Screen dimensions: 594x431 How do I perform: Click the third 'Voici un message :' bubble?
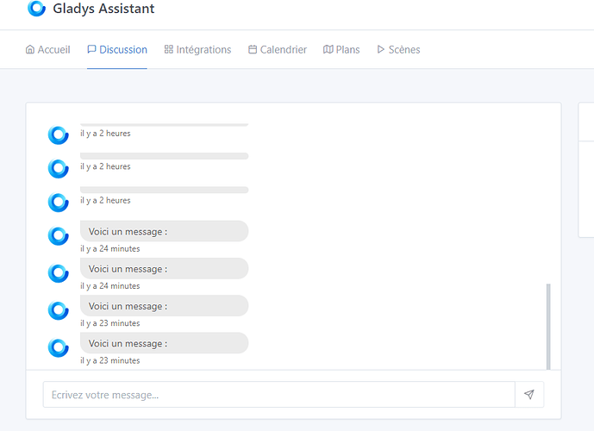[x=164, y=306]
